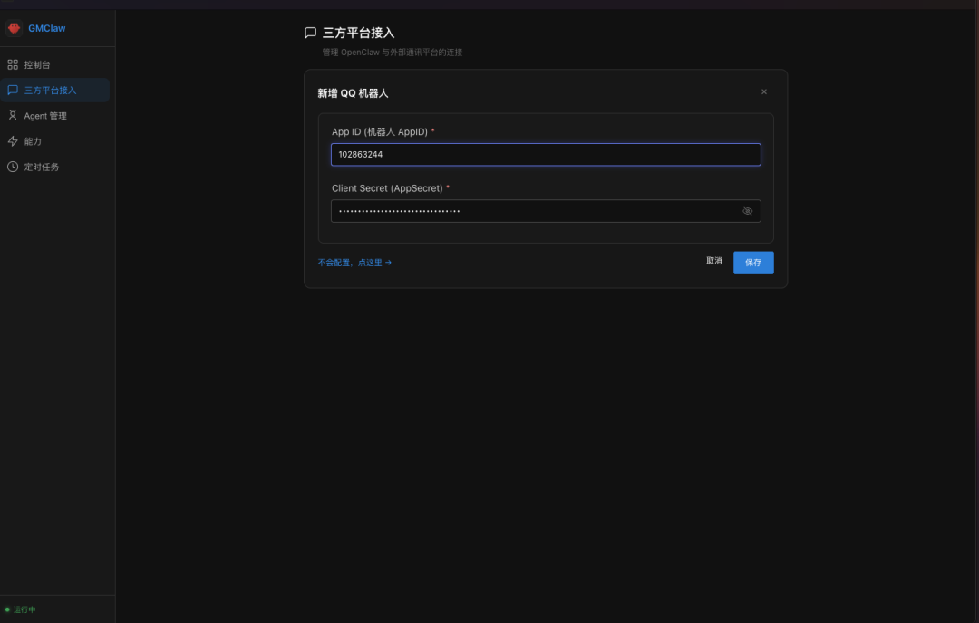The image size is (979, 623).
Task: Click the 新增 QQ 机器人 dialog title
Action: (x=353, y=93)
